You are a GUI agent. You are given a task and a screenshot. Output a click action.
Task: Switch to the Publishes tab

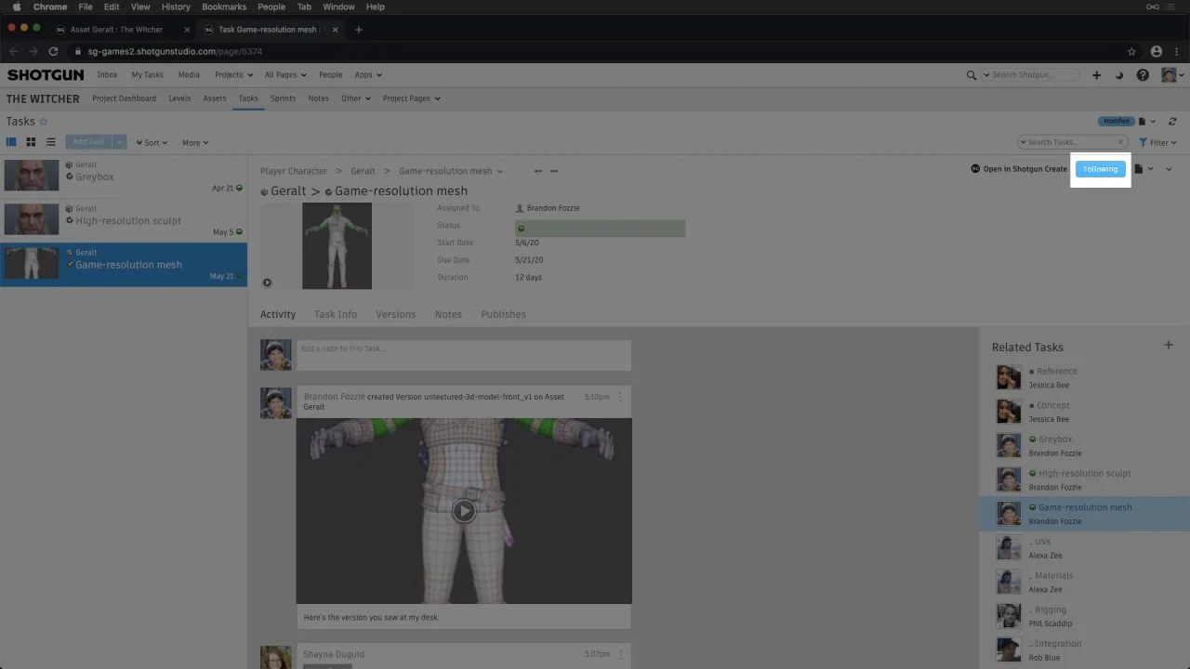pos(503,314)
